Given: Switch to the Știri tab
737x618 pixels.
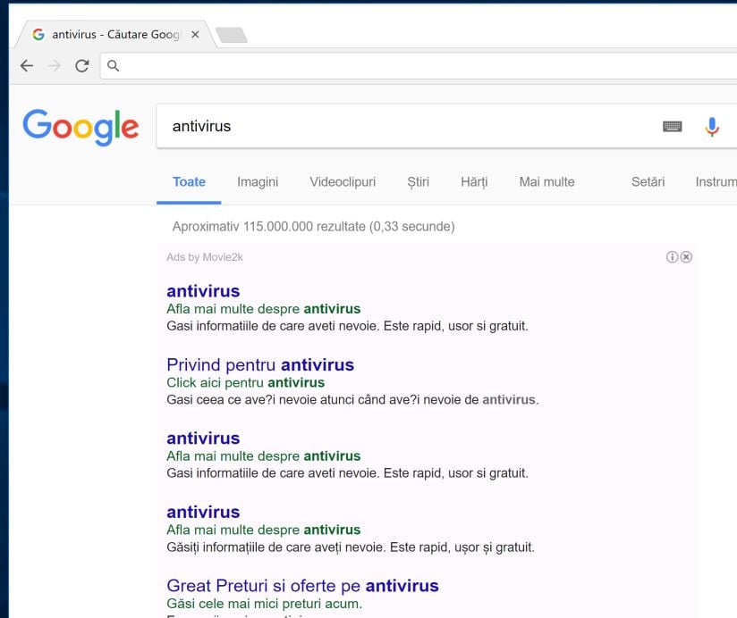Looking at the screenshot, I should tap(418, 182).
